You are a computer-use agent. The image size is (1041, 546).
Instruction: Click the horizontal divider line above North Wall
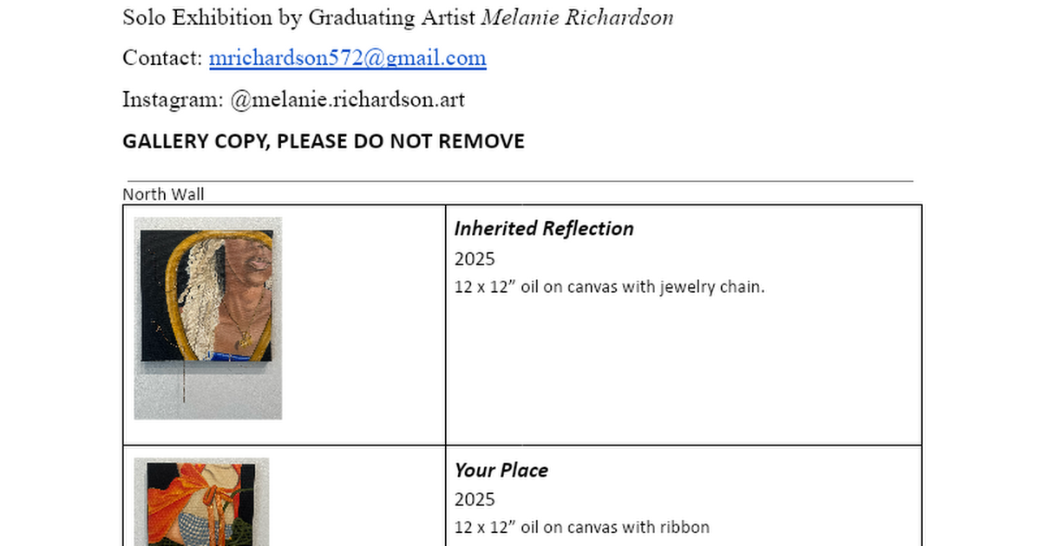click(x=520, y=181)
